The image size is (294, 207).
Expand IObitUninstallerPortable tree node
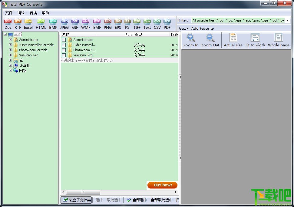pos(10,45)
